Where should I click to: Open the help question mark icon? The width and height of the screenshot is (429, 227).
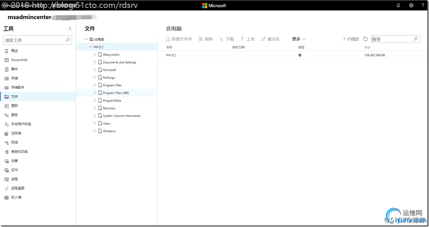tap(423, 5)
